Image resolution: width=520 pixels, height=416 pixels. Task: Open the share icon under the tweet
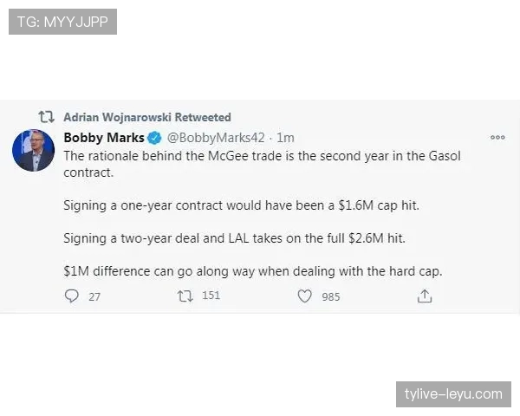coord(425,296)
